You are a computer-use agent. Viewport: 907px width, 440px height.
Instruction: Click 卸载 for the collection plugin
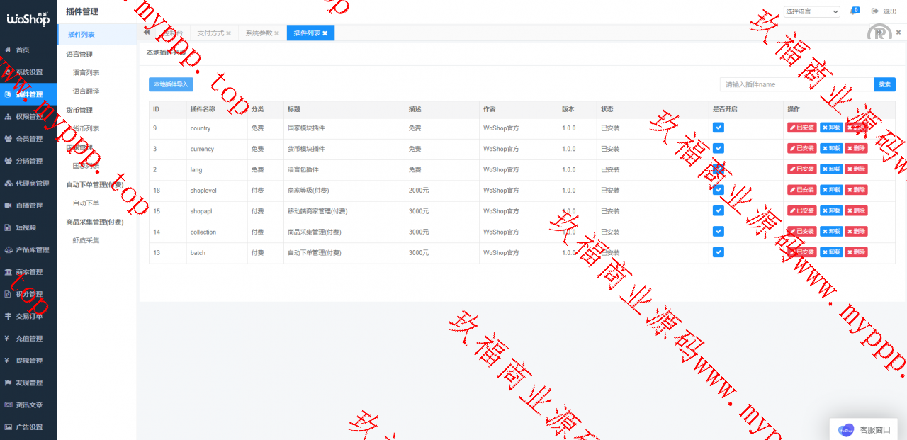click(x=831, y=232)
